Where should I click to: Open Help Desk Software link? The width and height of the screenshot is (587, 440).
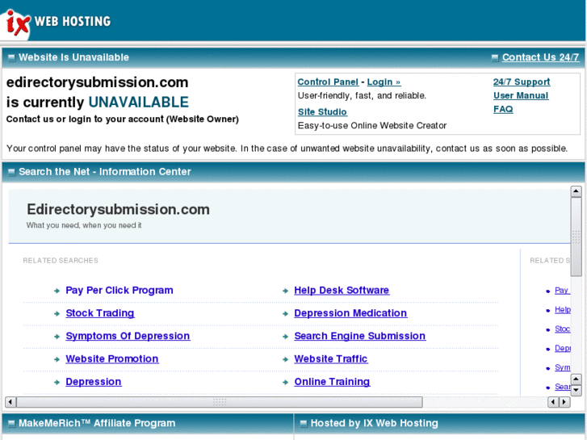point(342,290)
